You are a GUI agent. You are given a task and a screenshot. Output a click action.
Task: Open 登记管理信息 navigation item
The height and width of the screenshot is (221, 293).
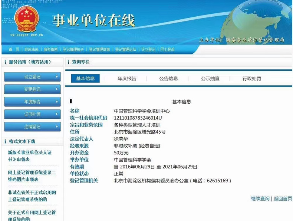[x=99, y=49]
